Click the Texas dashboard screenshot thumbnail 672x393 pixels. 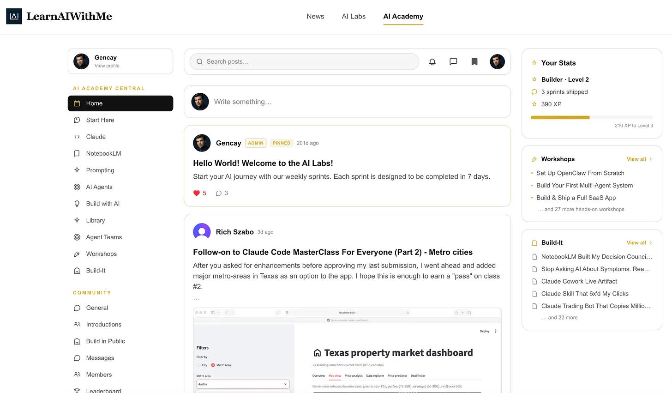(347, 351)
